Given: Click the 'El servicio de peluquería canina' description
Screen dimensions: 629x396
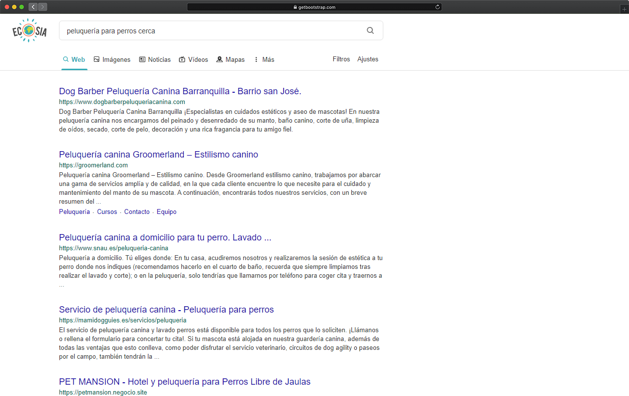Looking at the screenshot, I should [219, 343].
